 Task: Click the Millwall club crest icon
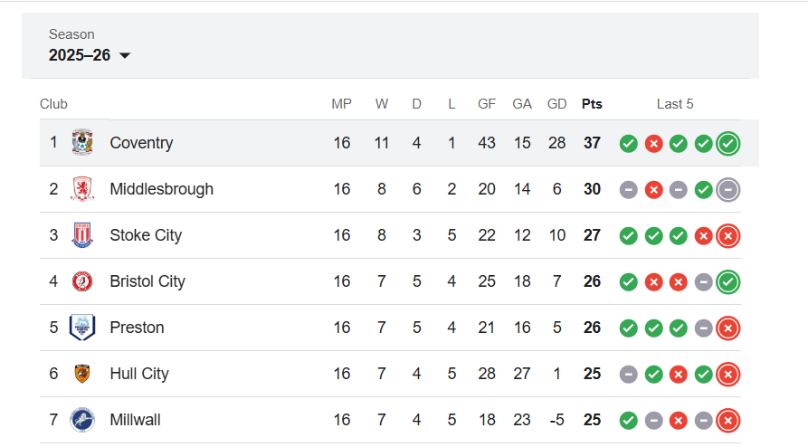point(82,420)
